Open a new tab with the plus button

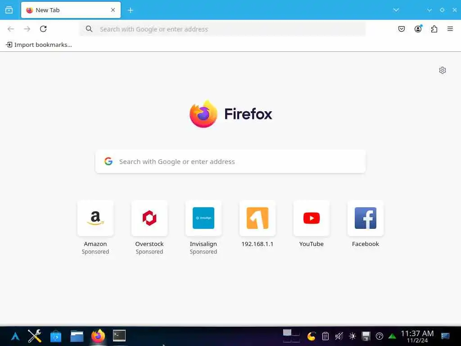tap(131, 10)
